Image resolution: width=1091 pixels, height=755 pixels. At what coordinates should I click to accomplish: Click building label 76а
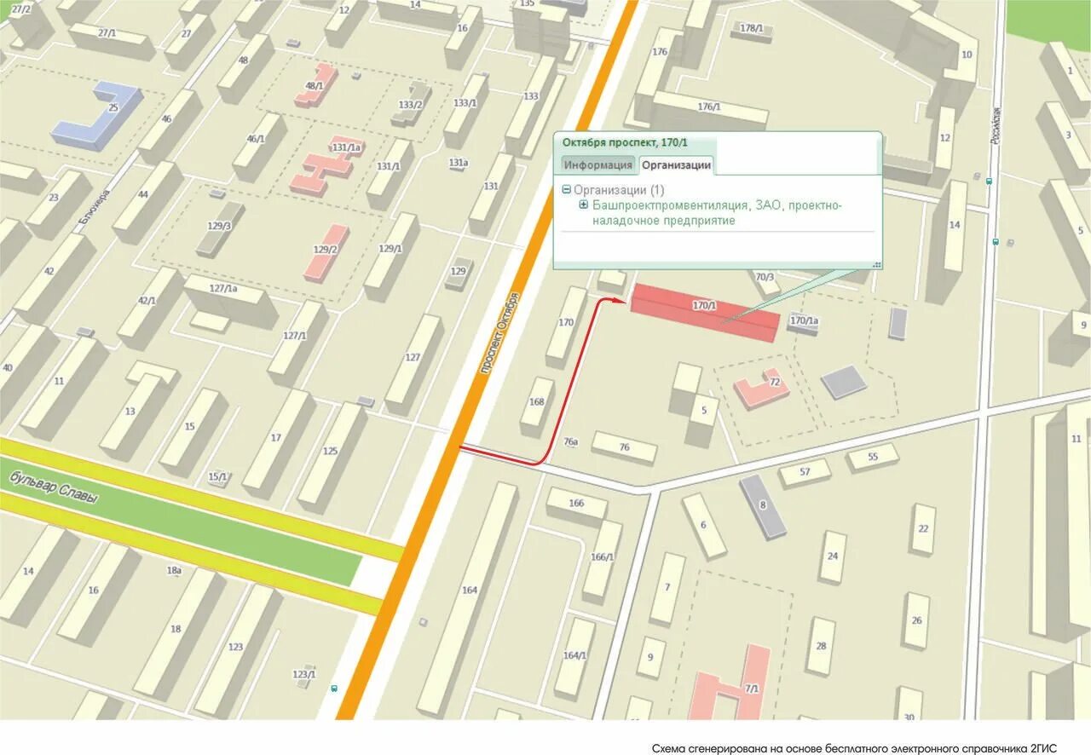tap(571, 442)
